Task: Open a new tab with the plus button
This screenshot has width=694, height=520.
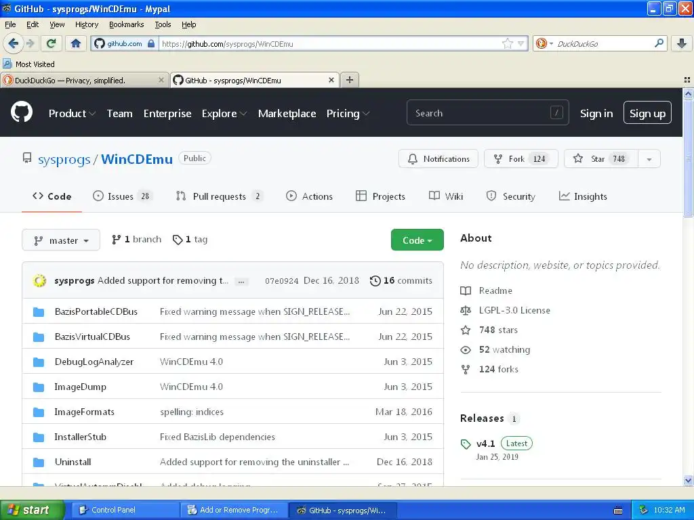Action: (x=350, y=80)
